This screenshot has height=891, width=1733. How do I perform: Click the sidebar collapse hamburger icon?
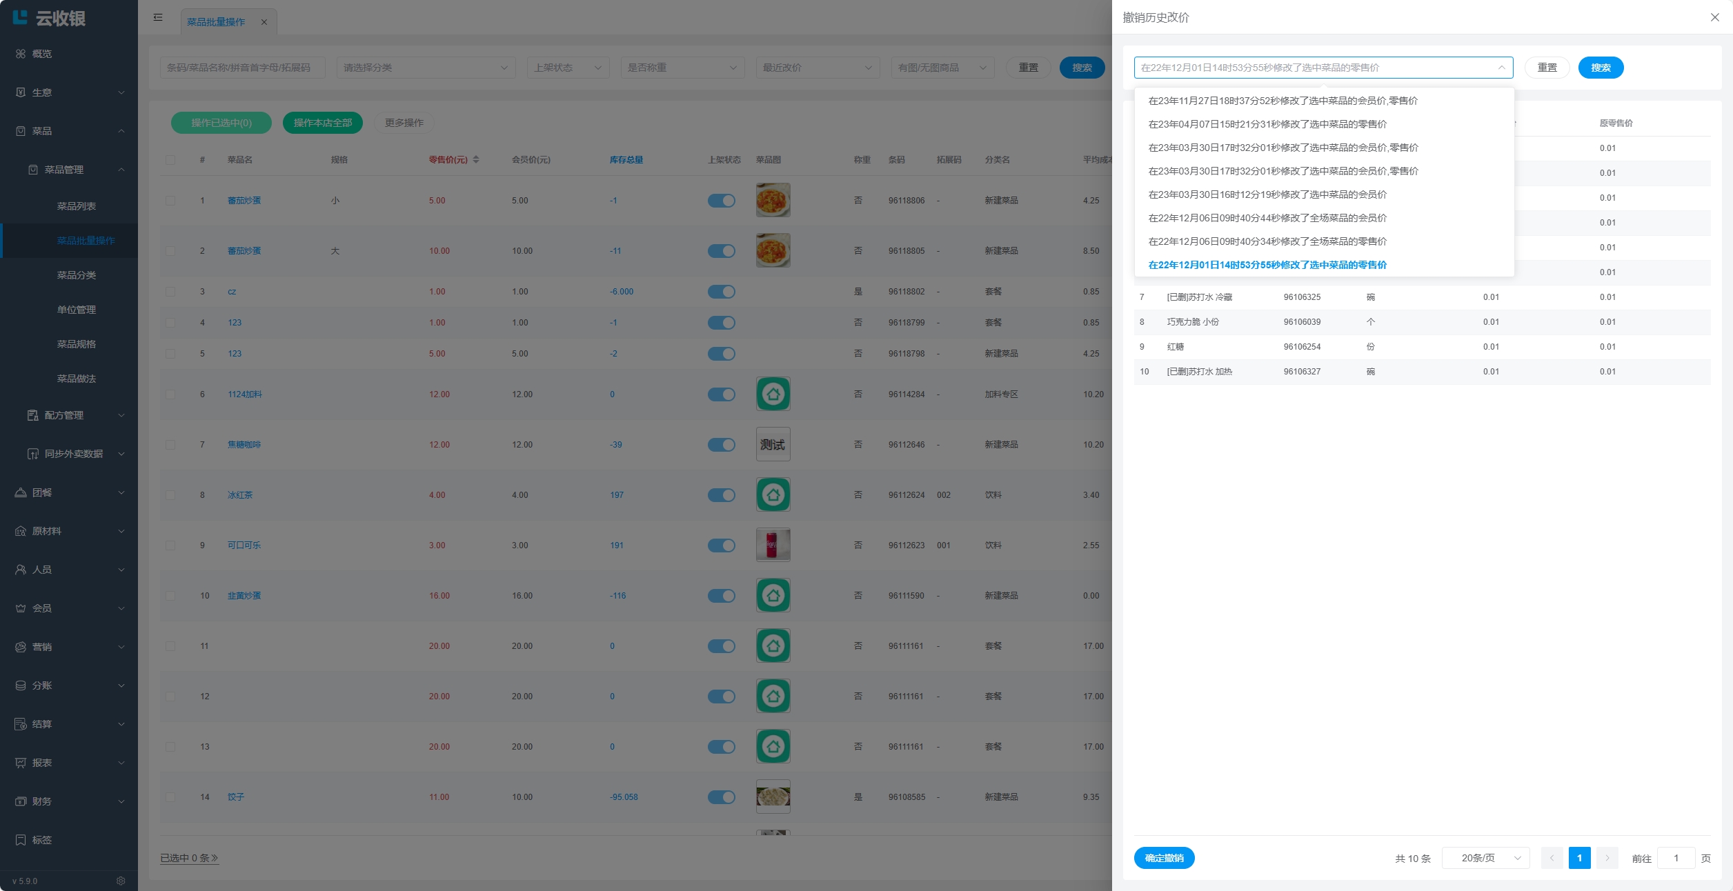158,17
